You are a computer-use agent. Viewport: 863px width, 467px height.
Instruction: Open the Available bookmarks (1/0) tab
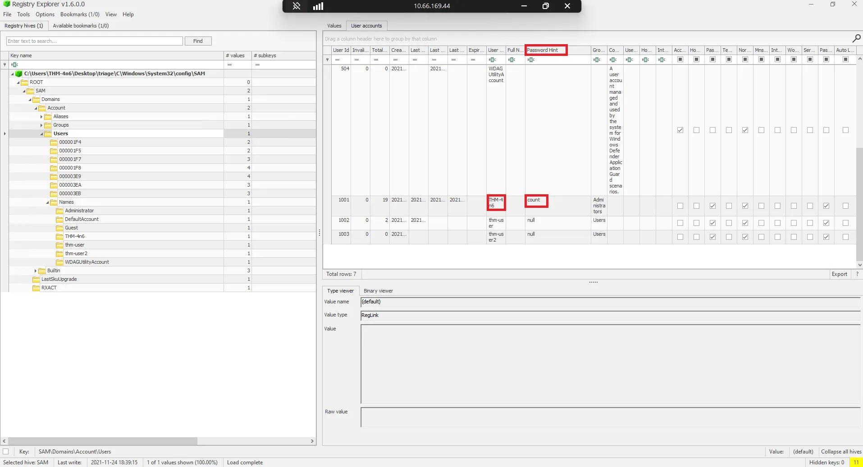[81, 26]
